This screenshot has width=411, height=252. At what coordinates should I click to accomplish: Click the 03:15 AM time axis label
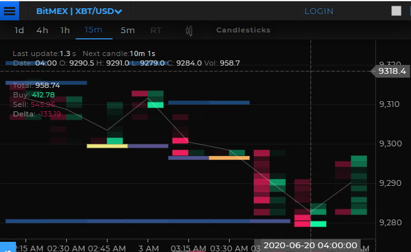tap(188, 248)
